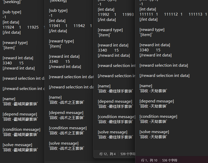
Task: Click 战术之王套装 line below [solve message]
Action: click(67, 148)
